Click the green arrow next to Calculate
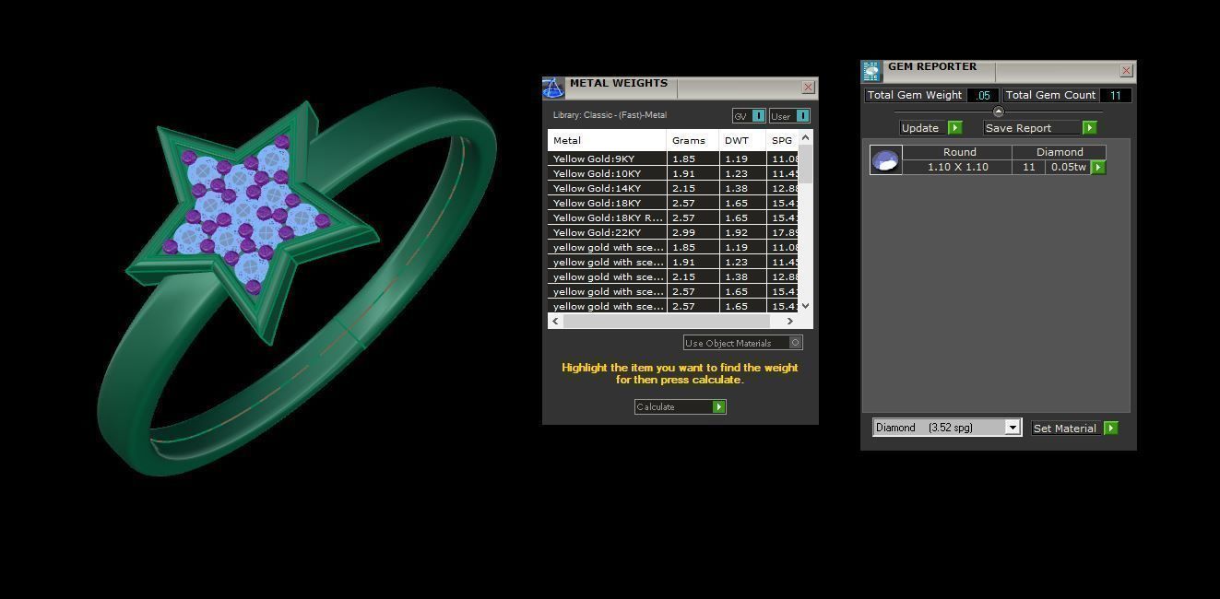This screenshot has height=599, width=1220. pyautogui.click(x=718, y=407)
